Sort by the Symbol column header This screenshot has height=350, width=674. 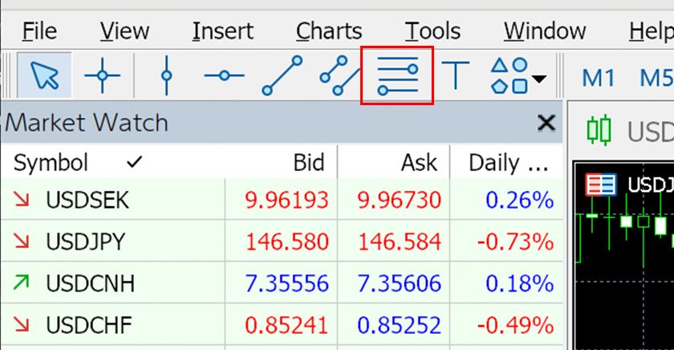coord(51,163)
